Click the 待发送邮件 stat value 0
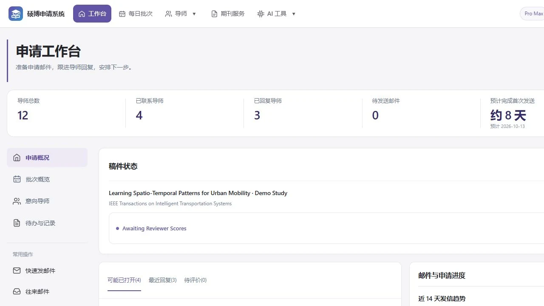The height and width of the screenshot is (306, 544). click(x=375, y=115)
